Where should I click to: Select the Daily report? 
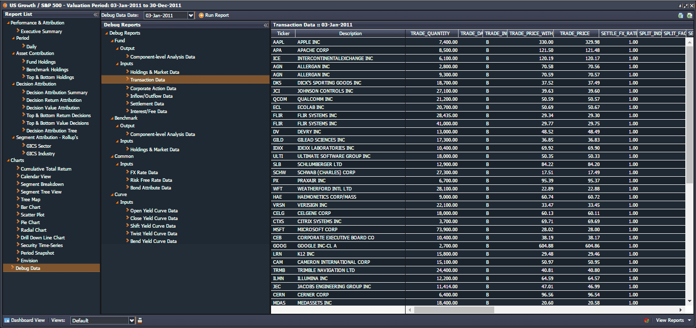click(32, 47)
